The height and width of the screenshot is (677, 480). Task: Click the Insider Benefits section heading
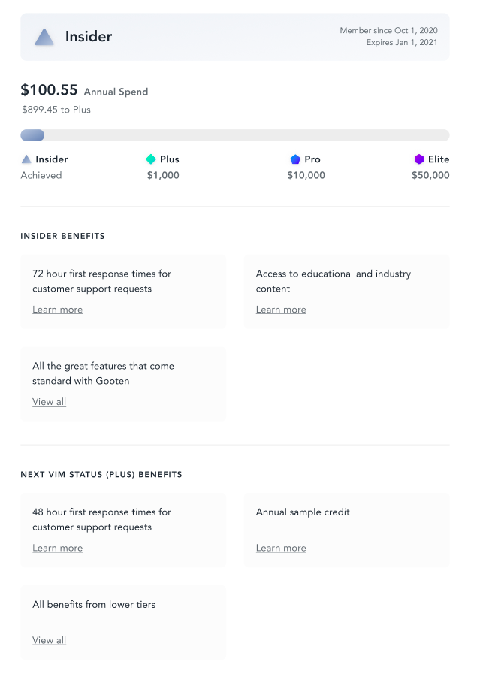62,236
